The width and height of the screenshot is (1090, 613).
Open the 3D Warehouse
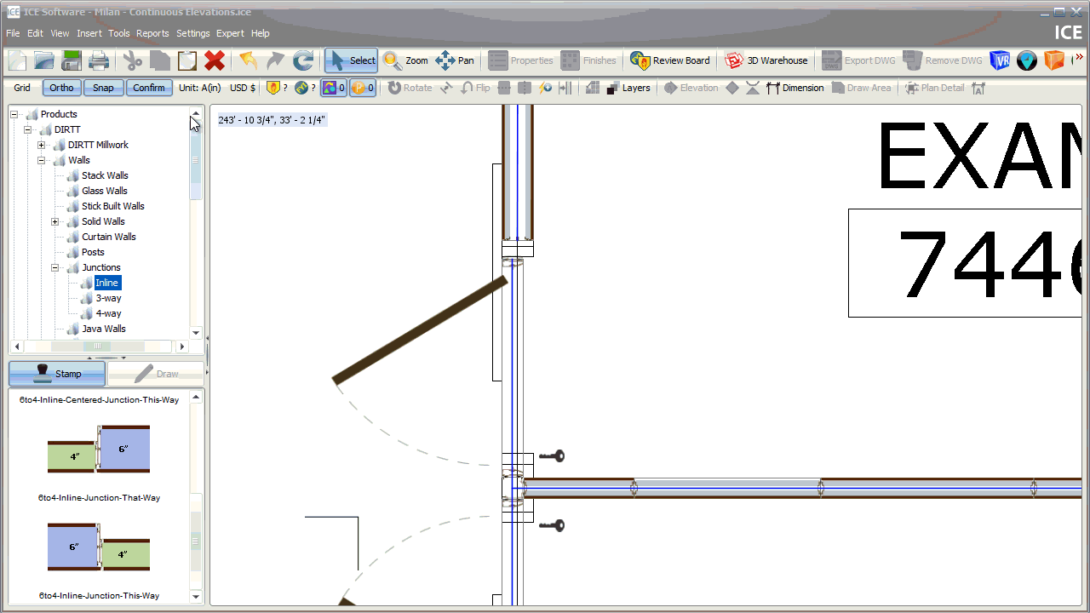766,60
